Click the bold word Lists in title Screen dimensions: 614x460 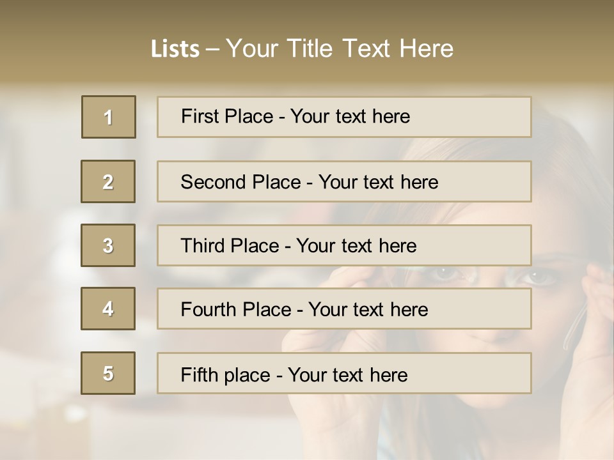pos(175,49)
